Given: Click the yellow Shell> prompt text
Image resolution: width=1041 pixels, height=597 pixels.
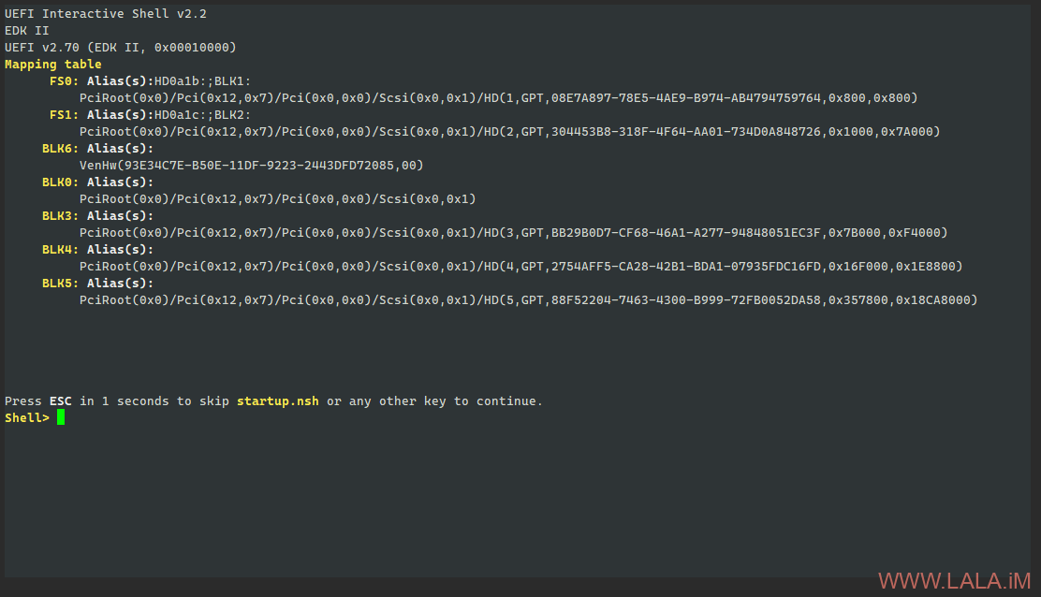Looking at the screenshot, I should [26, 417].
